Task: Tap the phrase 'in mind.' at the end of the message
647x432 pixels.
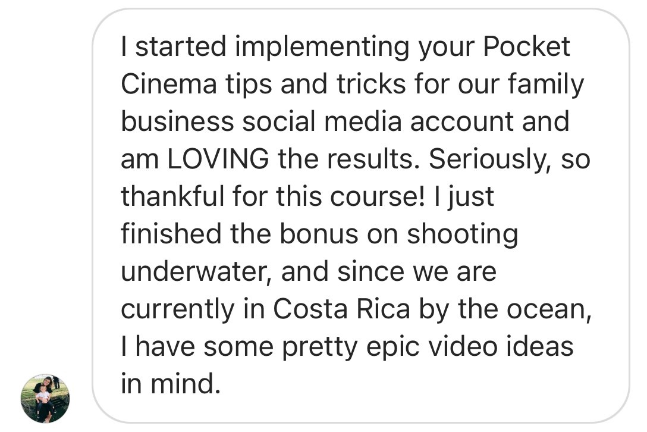Action: click(x=171, y=384)
